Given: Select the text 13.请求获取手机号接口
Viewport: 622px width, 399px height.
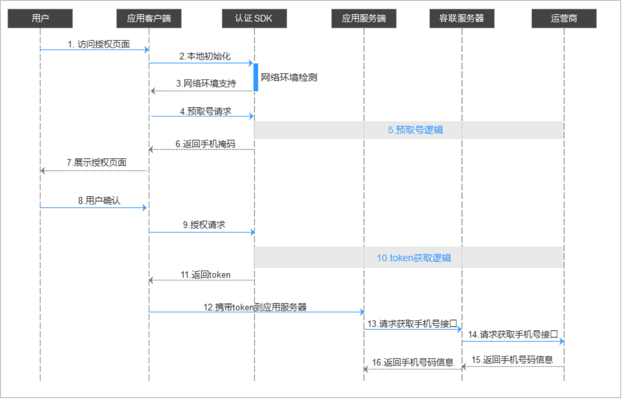Looking at the screenshot, I should [x=412, y=324].
